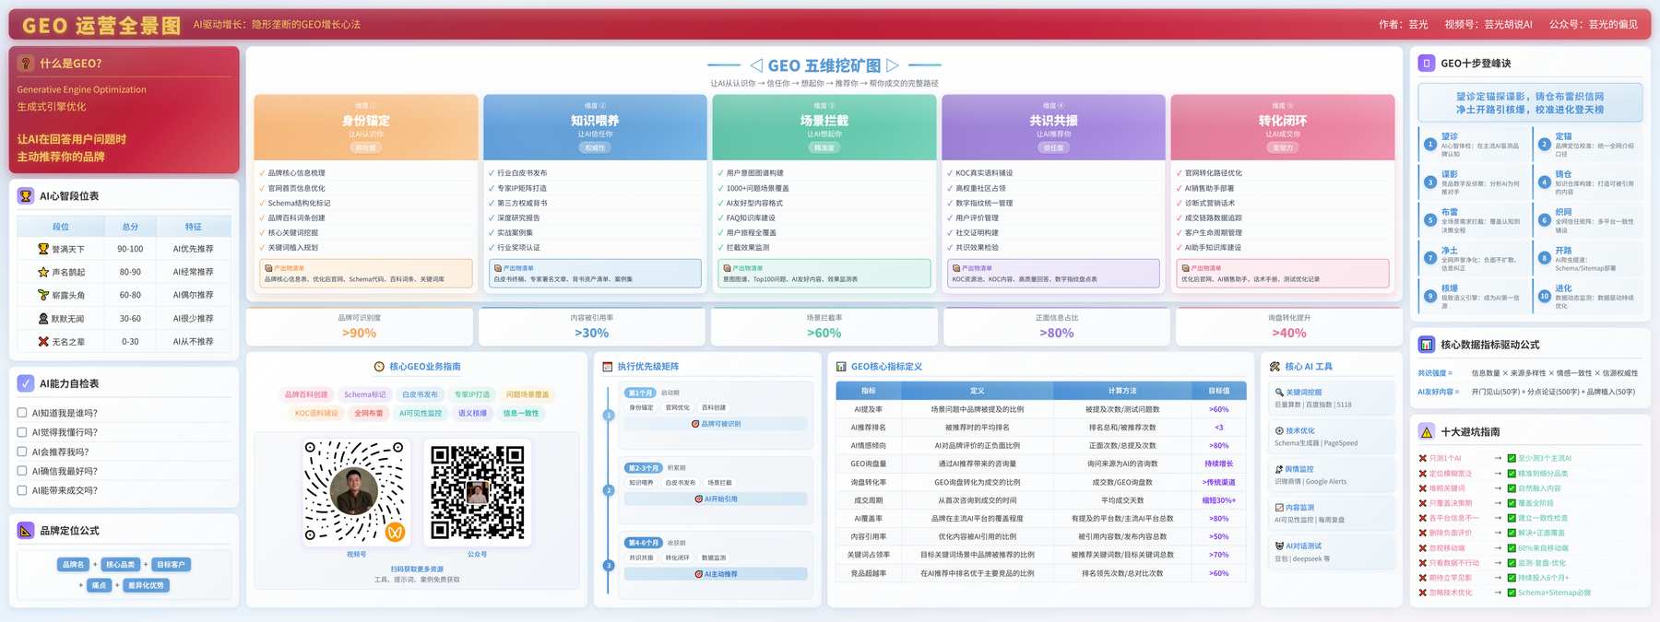Click the green check beside 至少测3个主流AI
The height and width of the screenshot is (622, 1660).
[1512, 459]
